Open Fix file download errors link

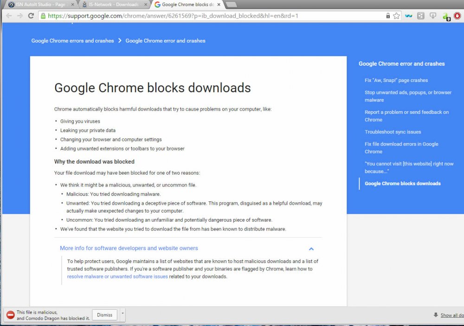coord(401,148)
